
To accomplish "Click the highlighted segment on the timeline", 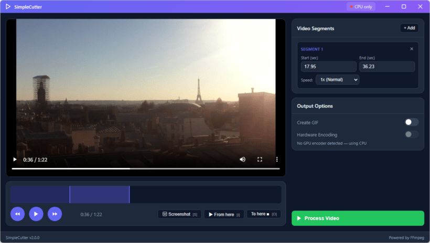I will coord(100,194).
